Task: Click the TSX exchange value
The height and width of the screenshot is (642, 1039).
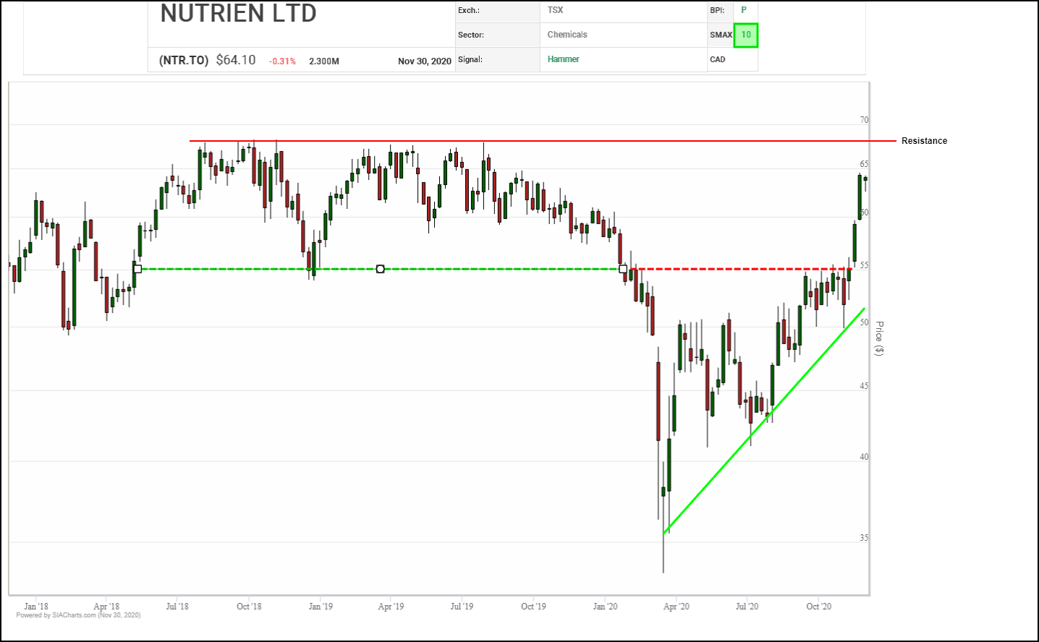Action: pos(555,10)
